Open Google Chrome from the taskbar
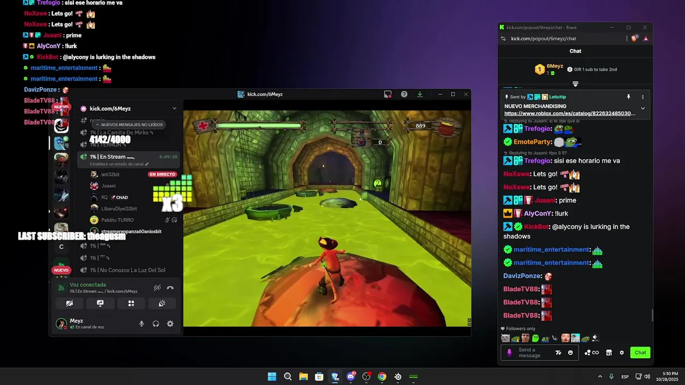 pyautogui.click(x=382, y=376)
